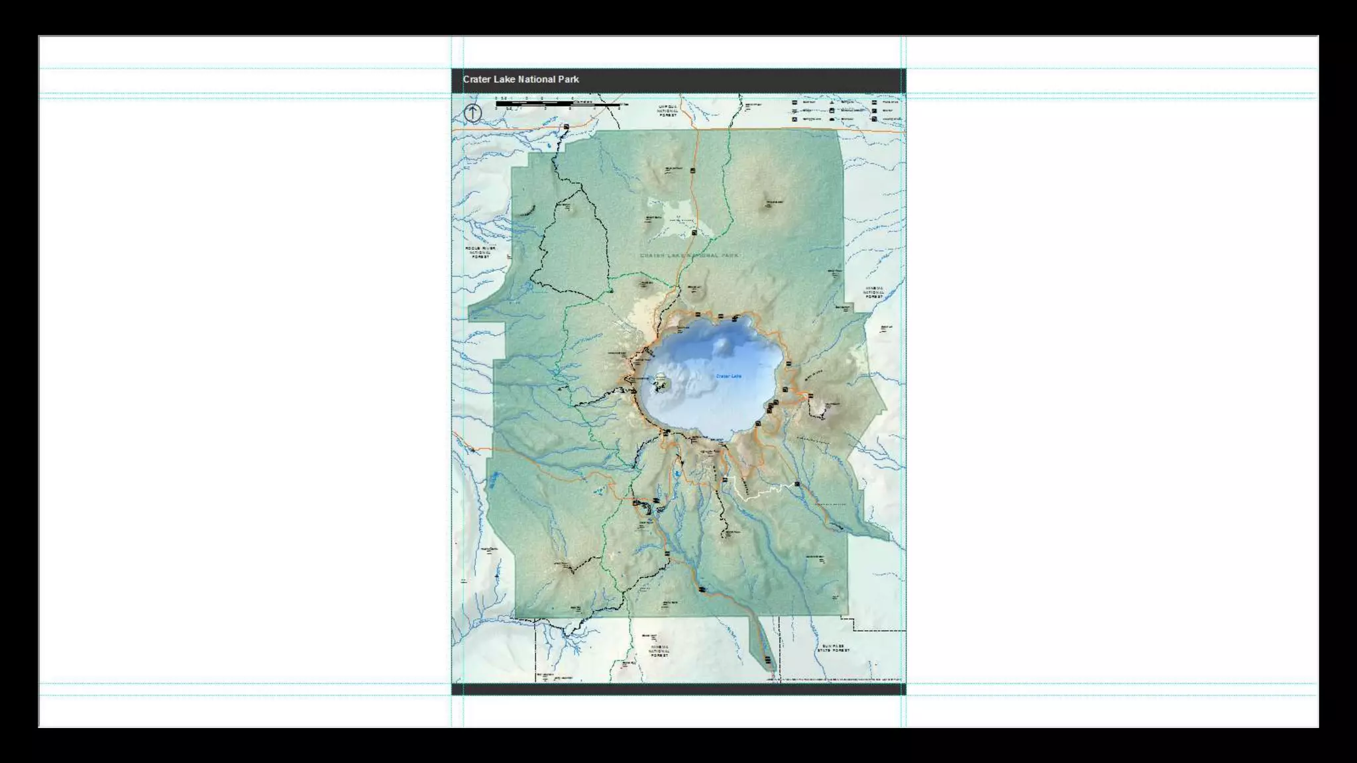Select the scale bar element

click(558, 104)
